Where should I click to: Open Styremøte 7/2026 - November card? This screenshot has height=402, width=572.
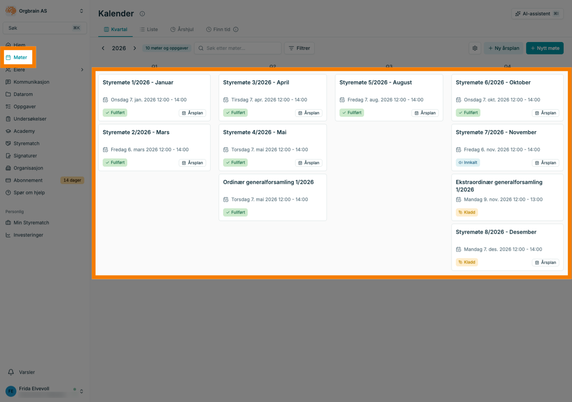point(507,147)
